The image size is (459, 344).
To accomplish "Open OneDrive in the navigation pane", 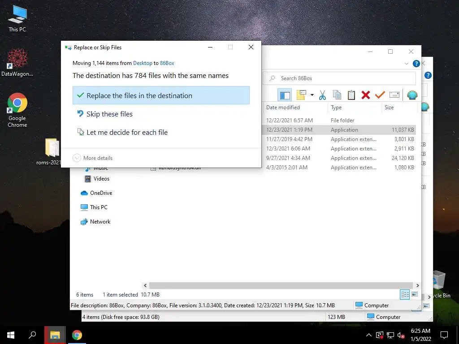I will tap(96, 193).
